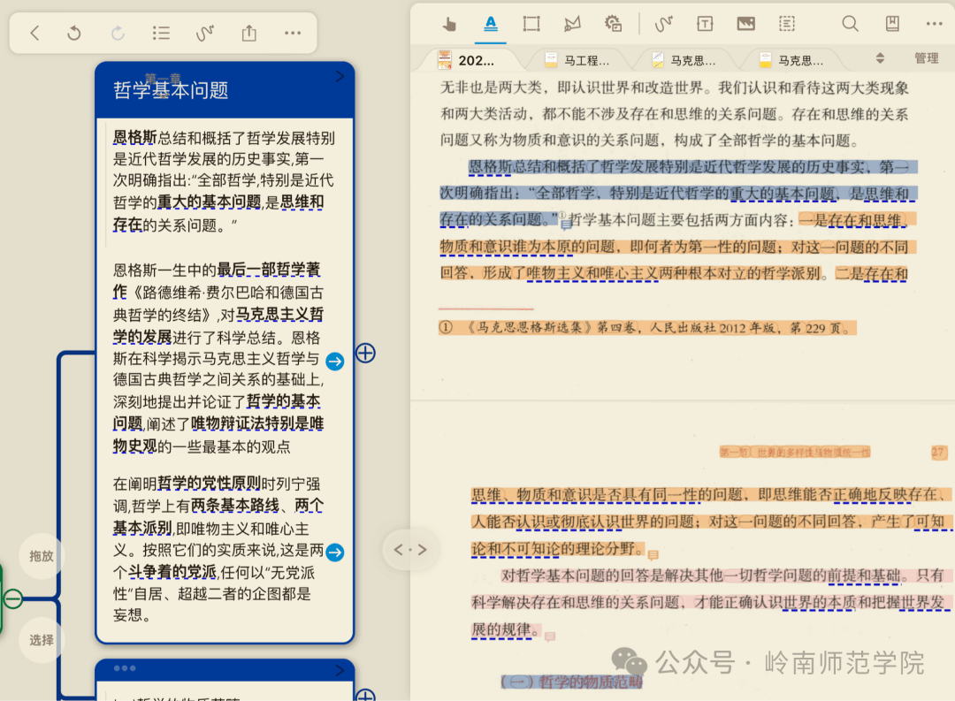Expand the 哲学基本问题 card chevron
The image size is (955, 701).
340,77
